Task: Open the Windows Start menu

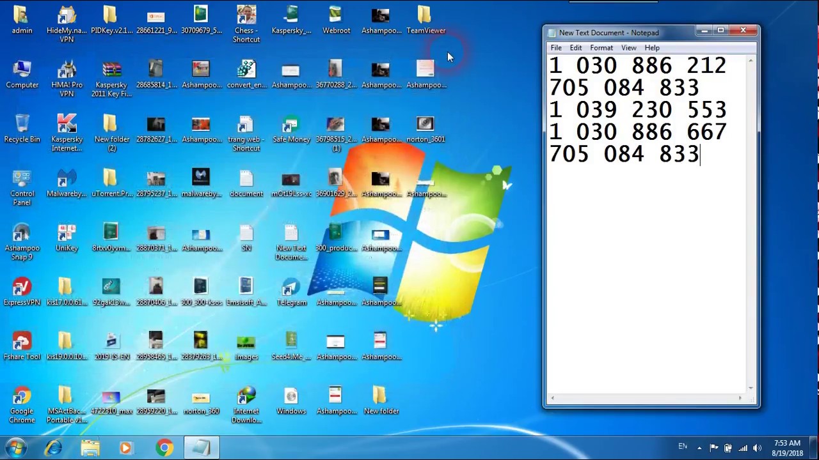Action: tap(15, 448)
